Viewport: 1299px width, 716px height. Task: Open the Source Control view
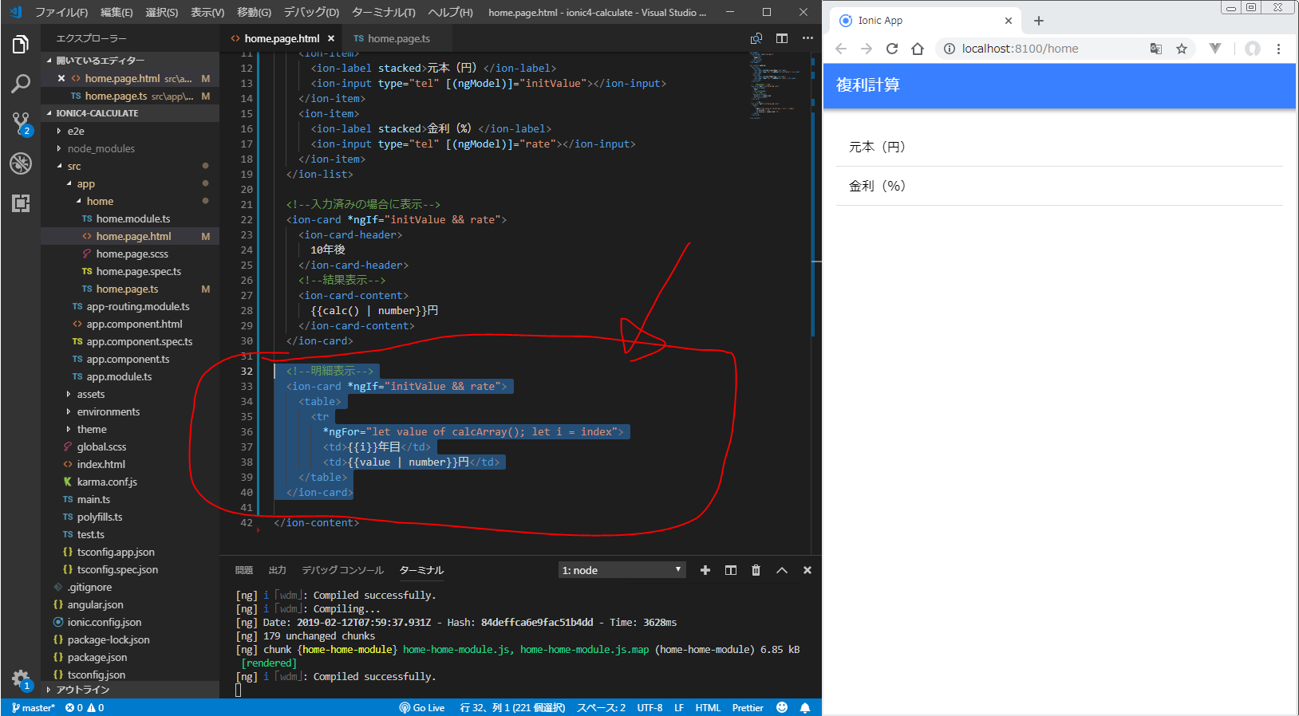(x=21, y=123)
